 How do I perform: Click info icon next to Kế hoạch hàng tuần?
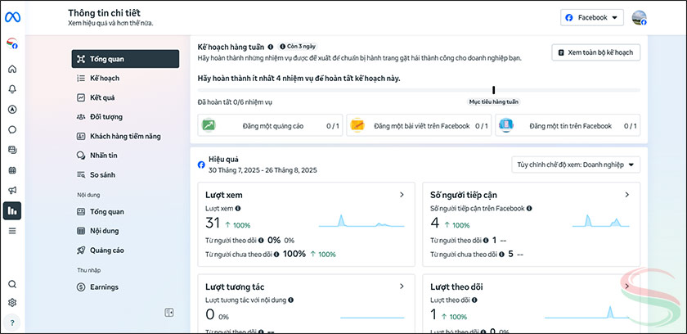271,47
